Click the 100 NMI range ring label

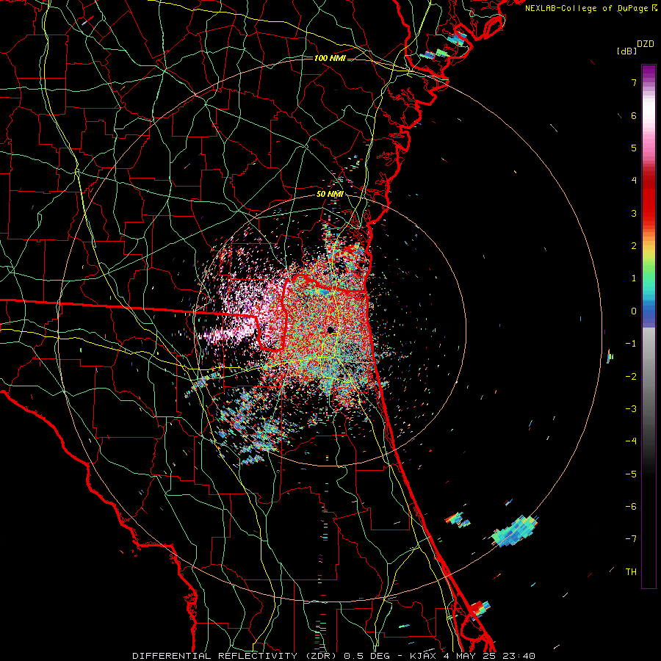point(330,58)
